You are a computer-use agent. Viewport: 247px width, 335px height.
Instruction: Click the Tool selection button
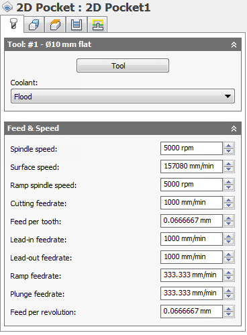(123, 66)
